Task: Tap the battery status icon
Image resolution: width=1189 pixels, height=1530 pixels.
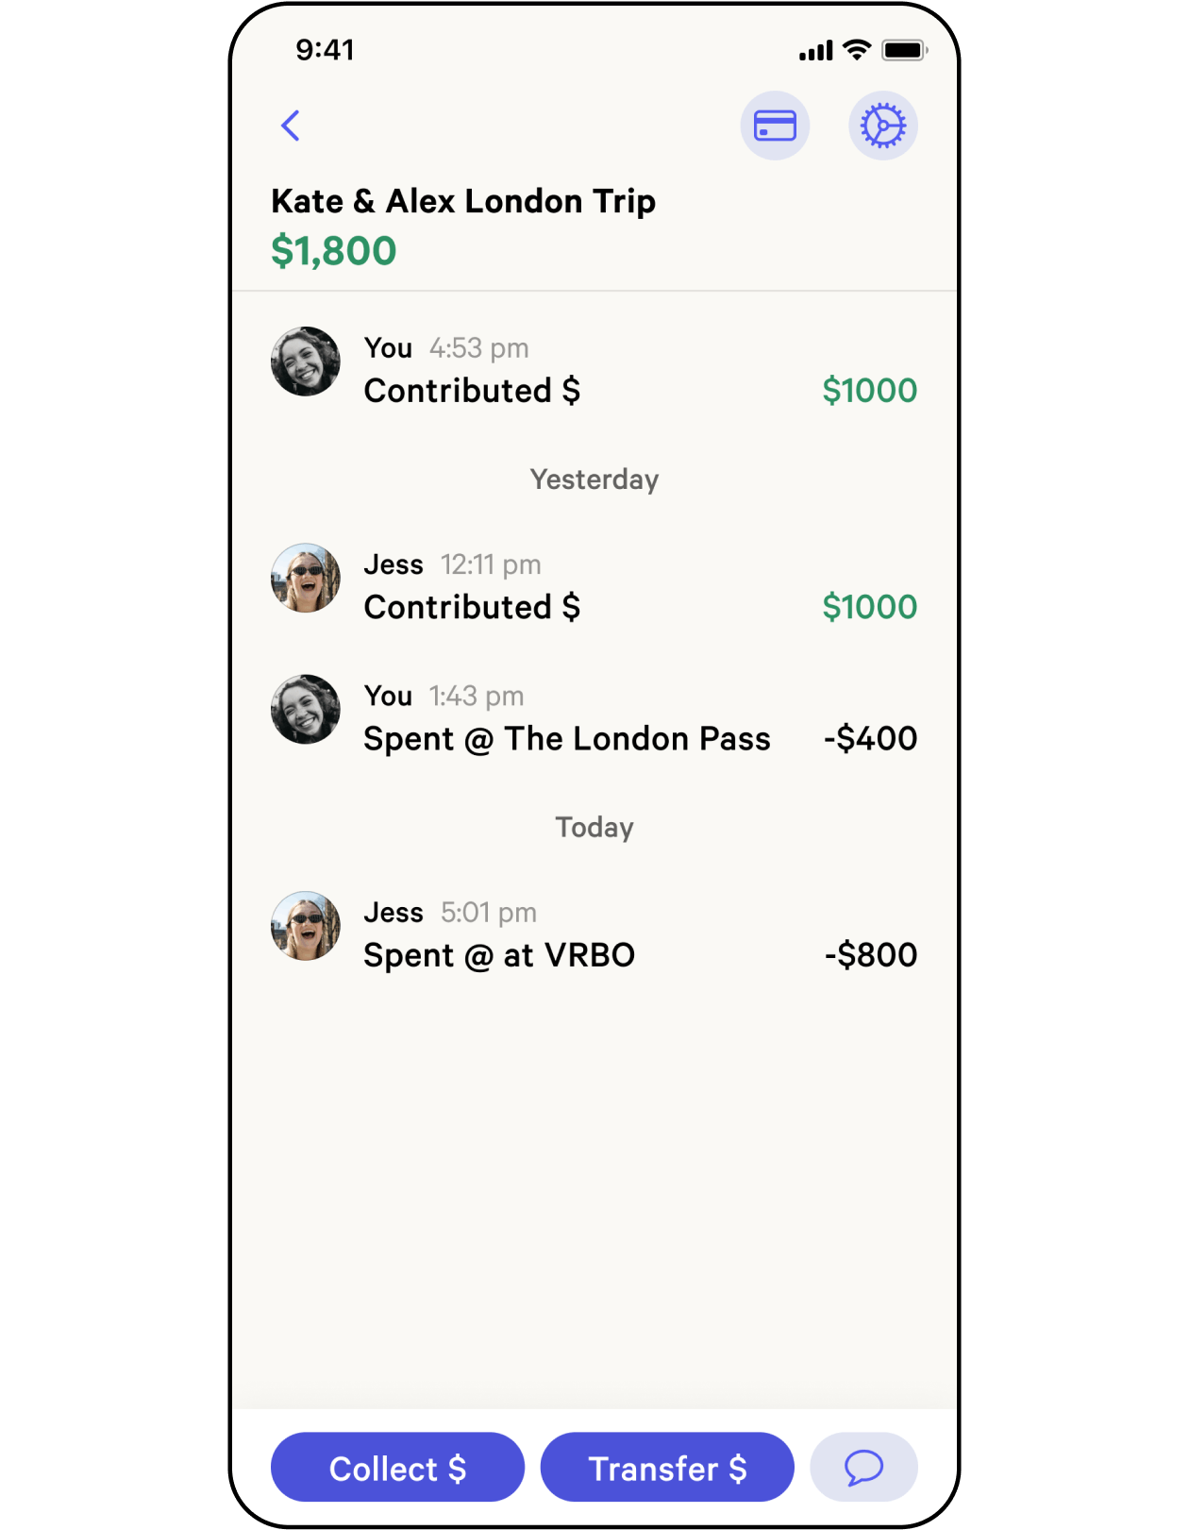Action: 904,50
